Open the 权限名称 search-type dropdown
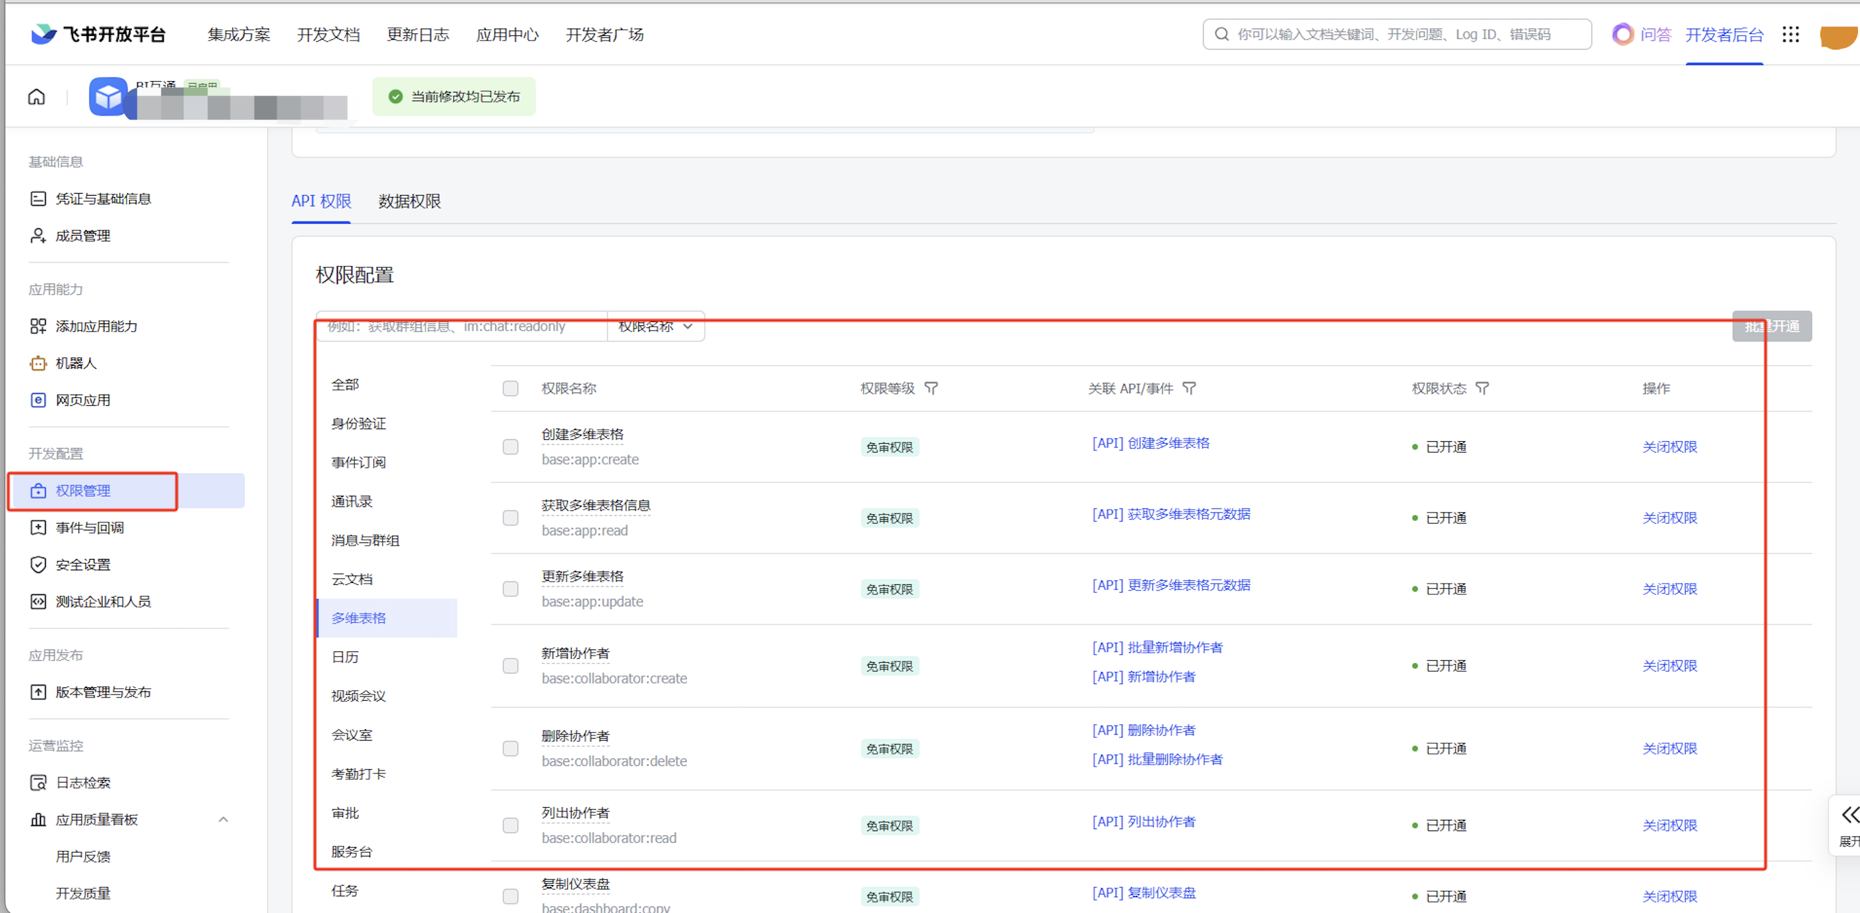The width and height of the screenshot is (1860, 913). pos(656,326)
